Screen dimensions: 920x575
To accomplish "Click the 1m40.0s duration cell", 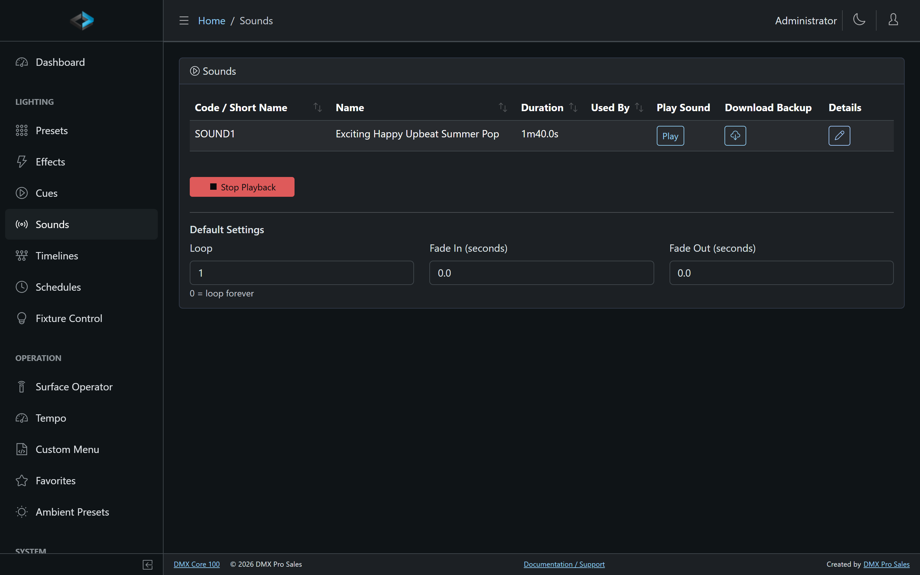I will [x=540, y=134].
